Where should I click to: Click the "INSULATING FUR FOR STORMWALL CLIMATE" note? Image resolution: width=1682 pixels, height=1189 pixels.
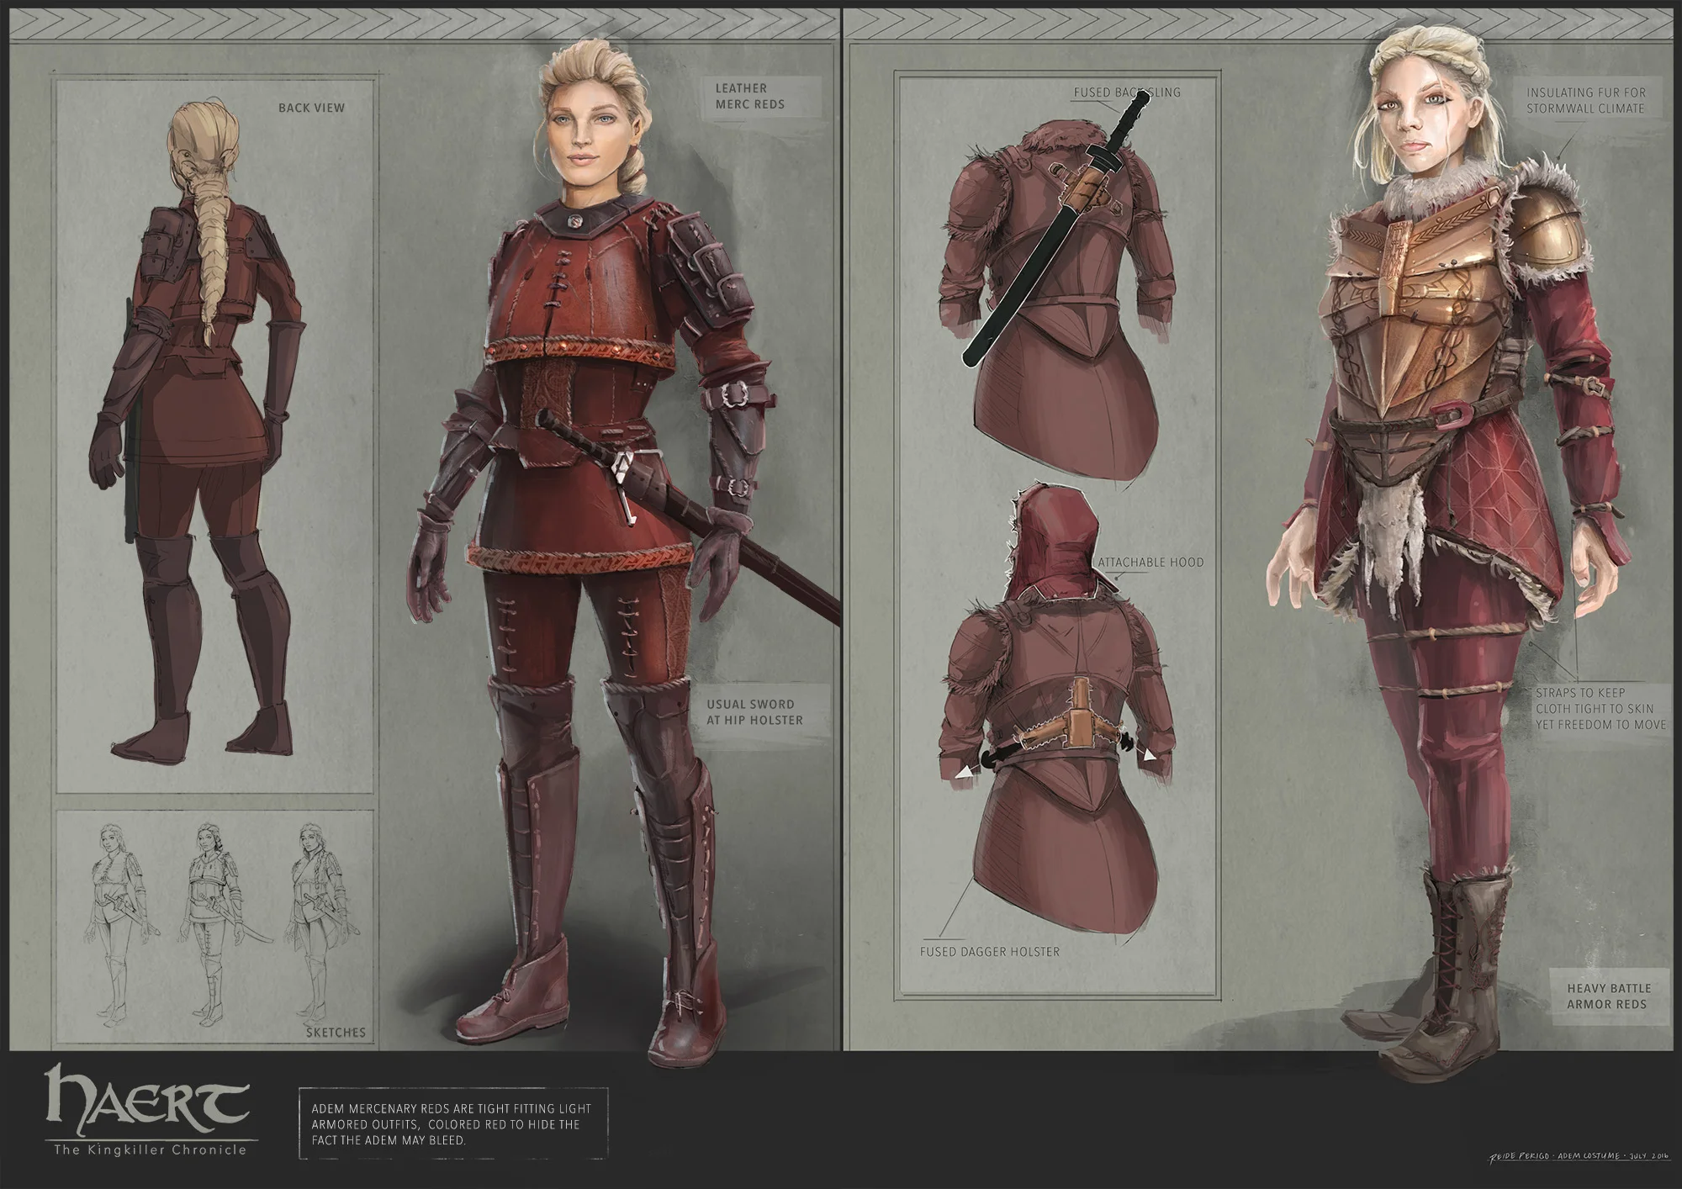pyautogui.click(x=1586, y=100)
